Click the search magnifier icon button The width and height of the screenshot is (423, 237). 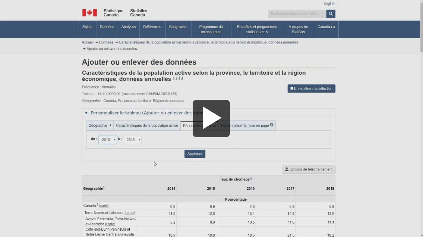tap(331, 14)
